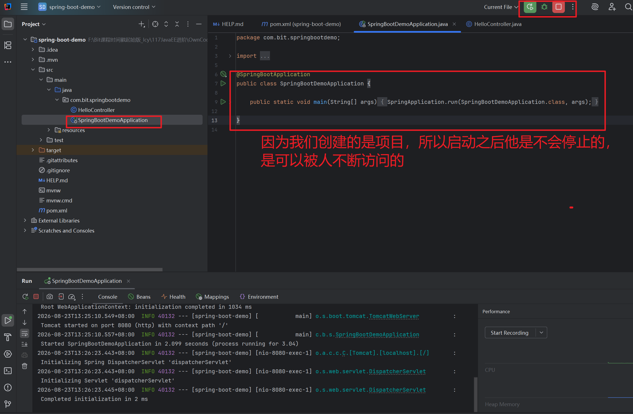Hide the Project tool window
This screenshot has width=633, height=414.
coord(199,24)
